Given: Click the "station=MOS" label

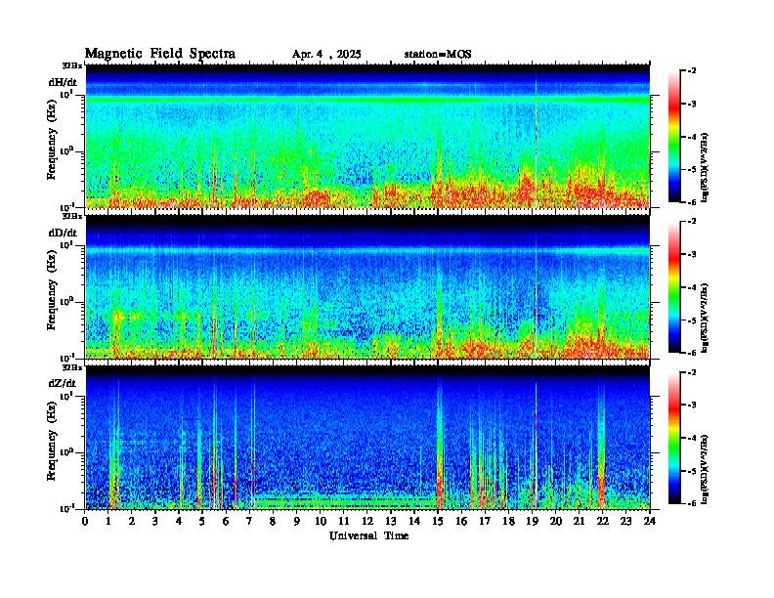Looking at the screenshot, I should point(438,55).
